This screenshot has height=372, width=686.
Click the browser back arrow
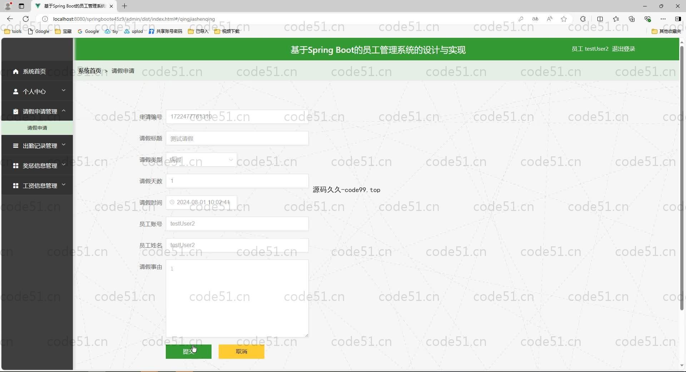(x=10, y=19)
